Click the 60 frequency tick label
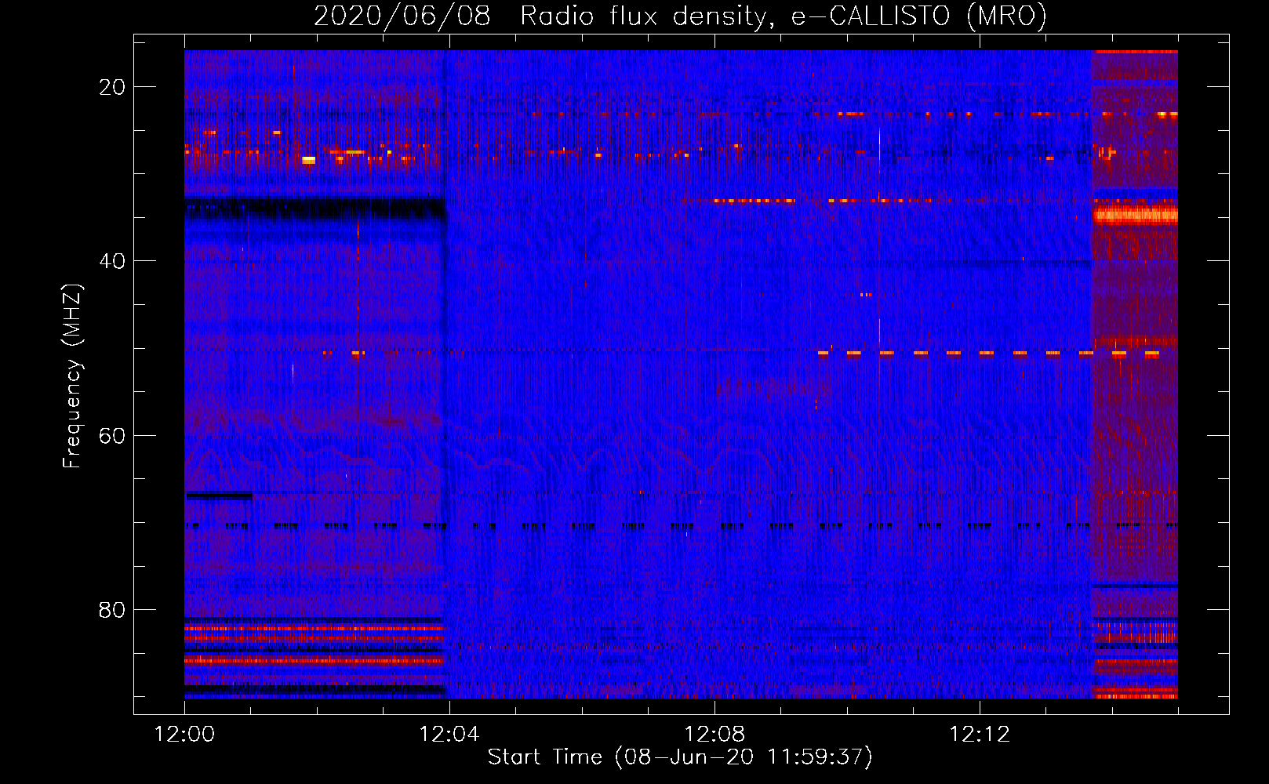The width and height of the screenshot is (1269, 784). point(112,435)
